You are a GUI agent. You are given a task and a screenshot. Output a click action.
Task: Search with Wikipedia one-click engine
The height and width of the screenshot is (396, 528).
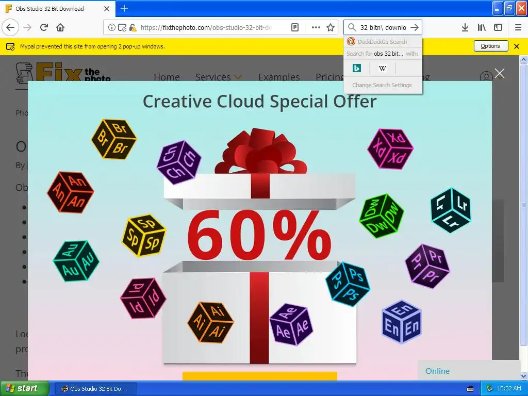click(382, 69)
